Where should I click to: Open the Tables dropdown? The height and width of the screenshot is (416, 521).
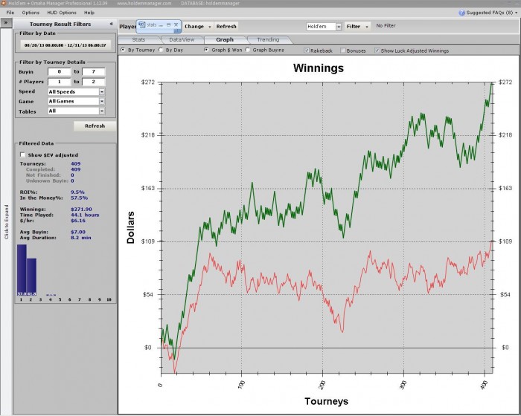(x=102, y=111)
